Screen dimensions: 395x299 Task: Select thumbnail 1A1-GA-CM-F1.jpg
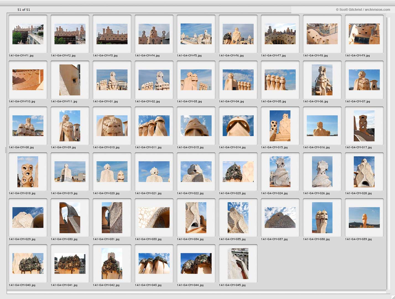tap(28, 34)
